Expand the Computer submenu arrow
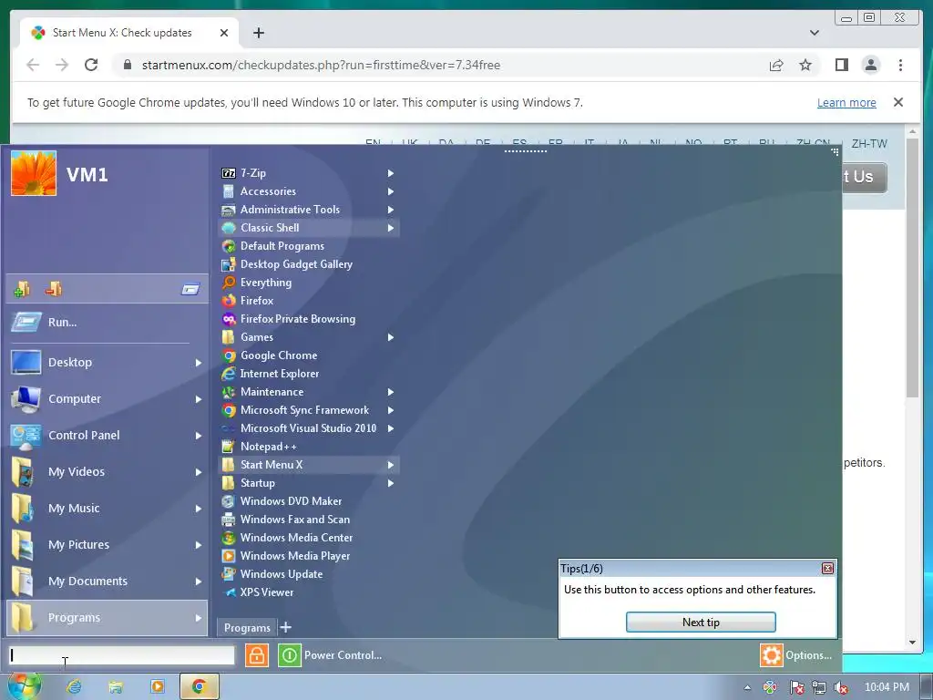The width and height of the screenshot is (933, 700). [x=198, y=399]
